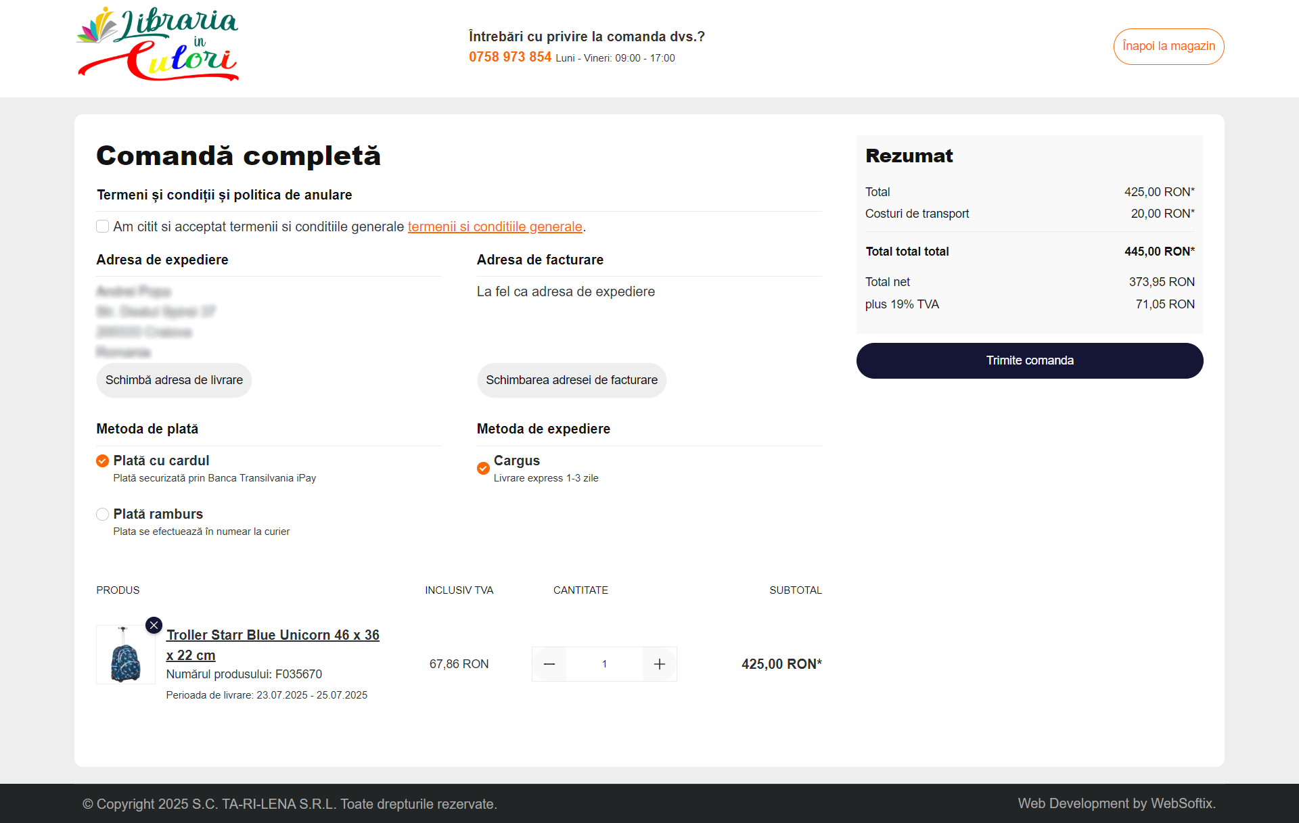Click Schimbarea adresei de facturare
Screen dimensions: 1299x823
pyautogui.click(x=572, y=380)
